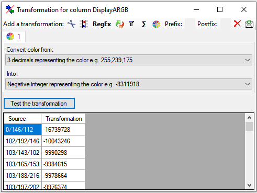Open the Into color format dropdown
The image size is (257, 193).
click(x=129, y=84)
